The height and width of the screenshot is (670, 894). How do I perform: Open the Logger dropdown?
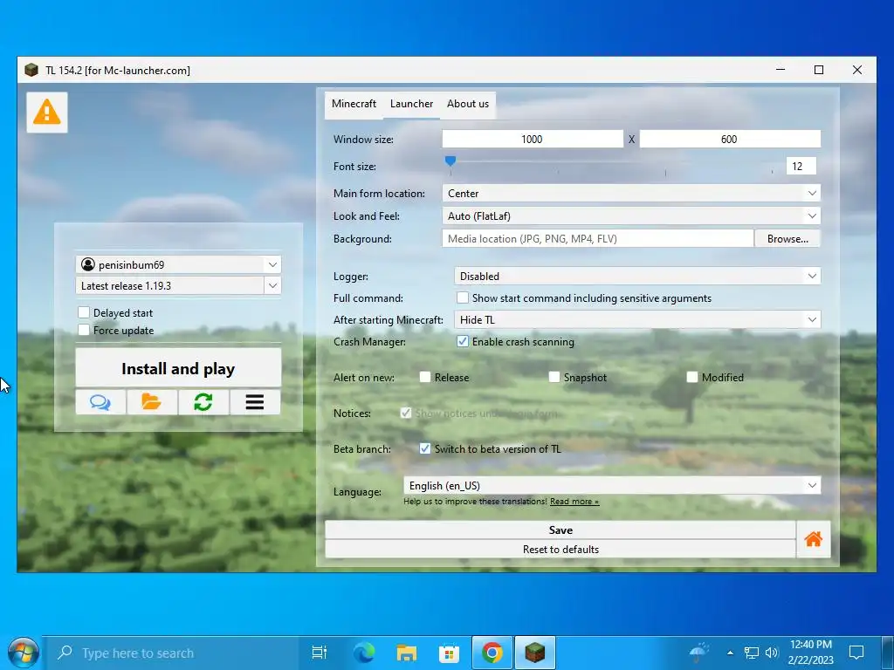click(637, 277)
